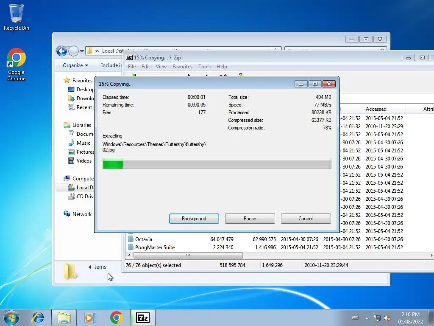
Task: Click the Explorer forward arrow button
Action: click(x=73, y=51)
